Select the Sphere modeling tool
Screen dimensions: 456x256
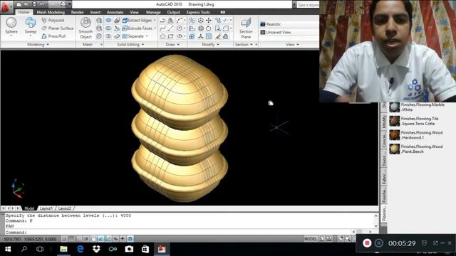11,26
